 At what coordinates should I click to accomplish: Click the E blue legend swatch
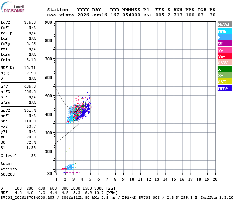click(225, 37)
